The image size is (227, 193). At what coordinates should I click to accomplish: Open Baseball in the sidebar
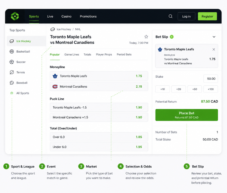coord(26,83)
